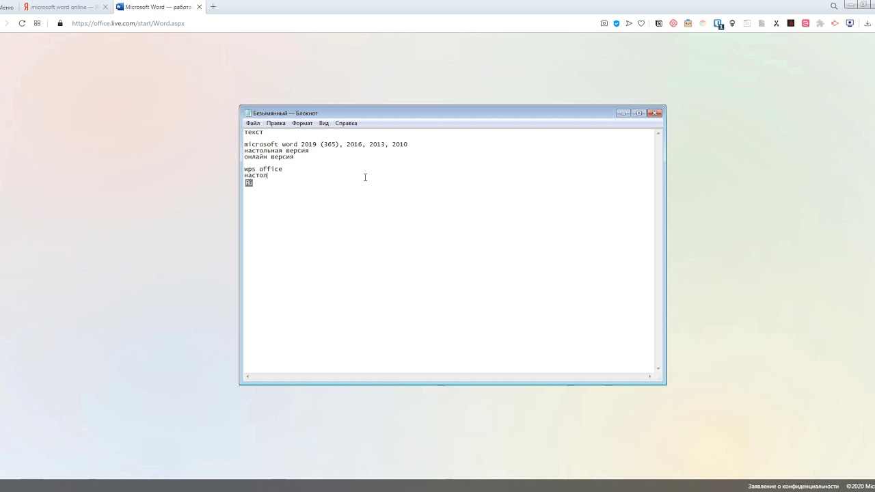
Task: Click the send-to-flow paper plane icon
Action: tap(629, 23)
